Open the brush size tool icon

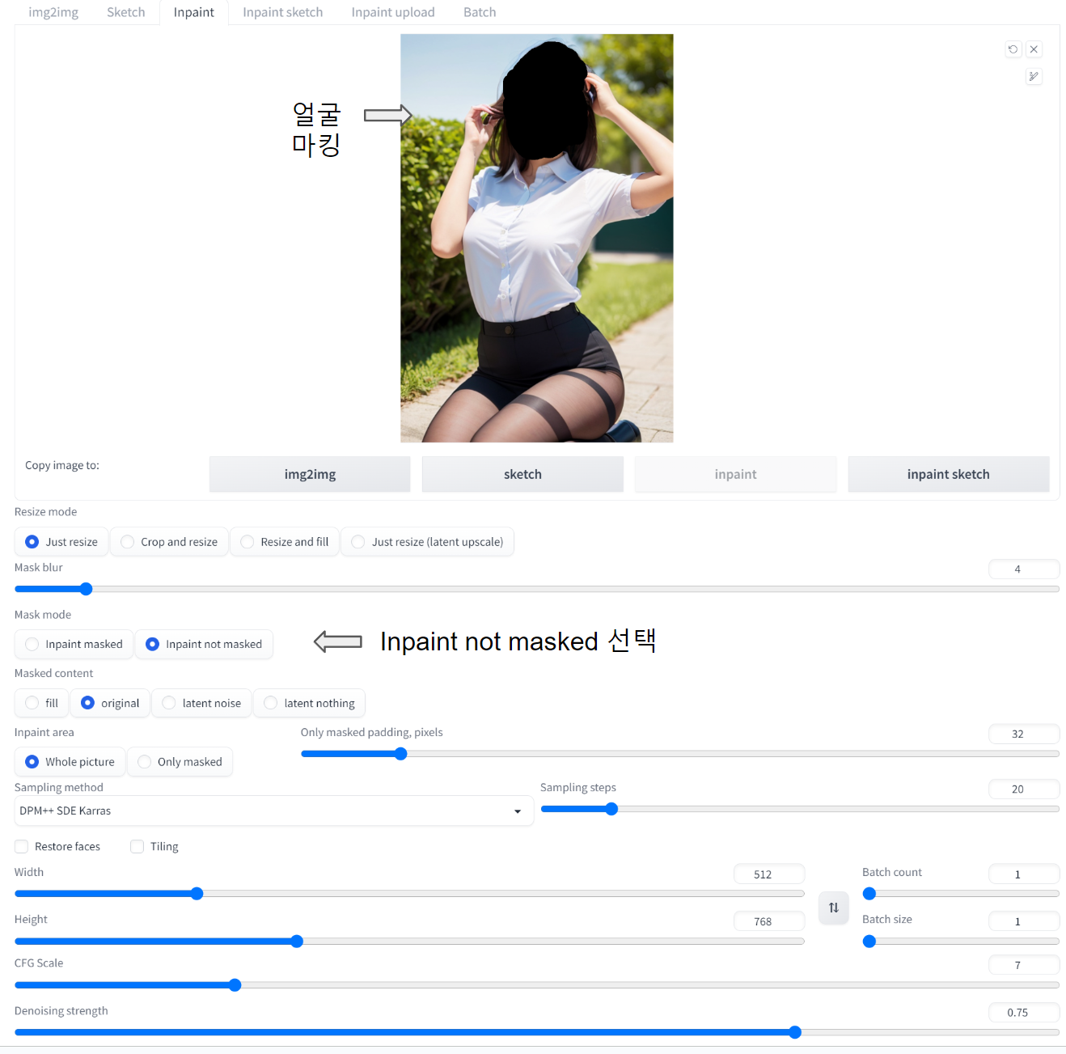[1034, 77]
